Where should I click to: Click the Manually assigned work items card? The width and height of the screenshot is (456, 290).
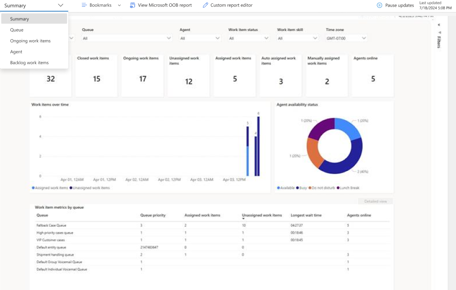tap(327, 76)
